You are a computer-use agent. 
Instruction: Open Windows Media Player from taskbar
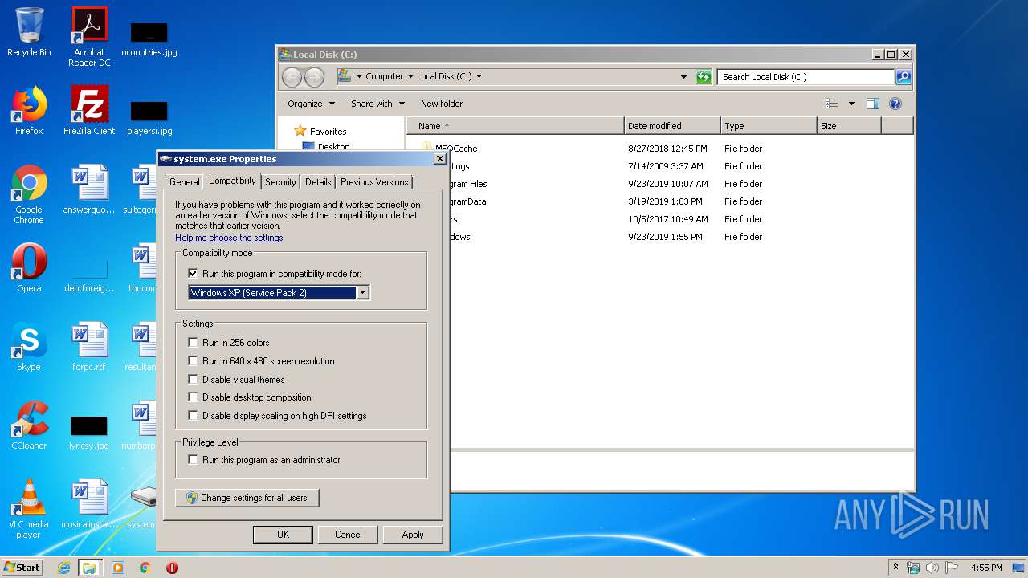tap(118, 568)
